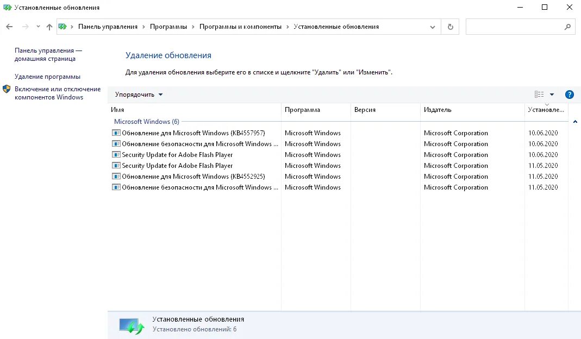Click icon of first security update dated 10.06.2020

(116, 144)
